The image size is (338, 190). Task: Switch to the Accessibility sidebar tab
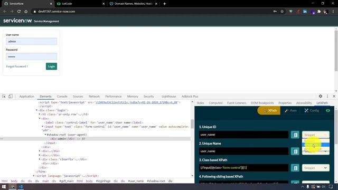(304, 103)
